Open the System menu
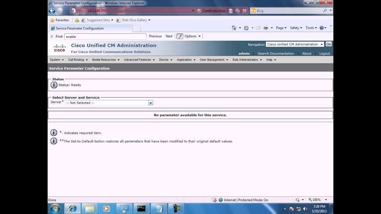 57,60
